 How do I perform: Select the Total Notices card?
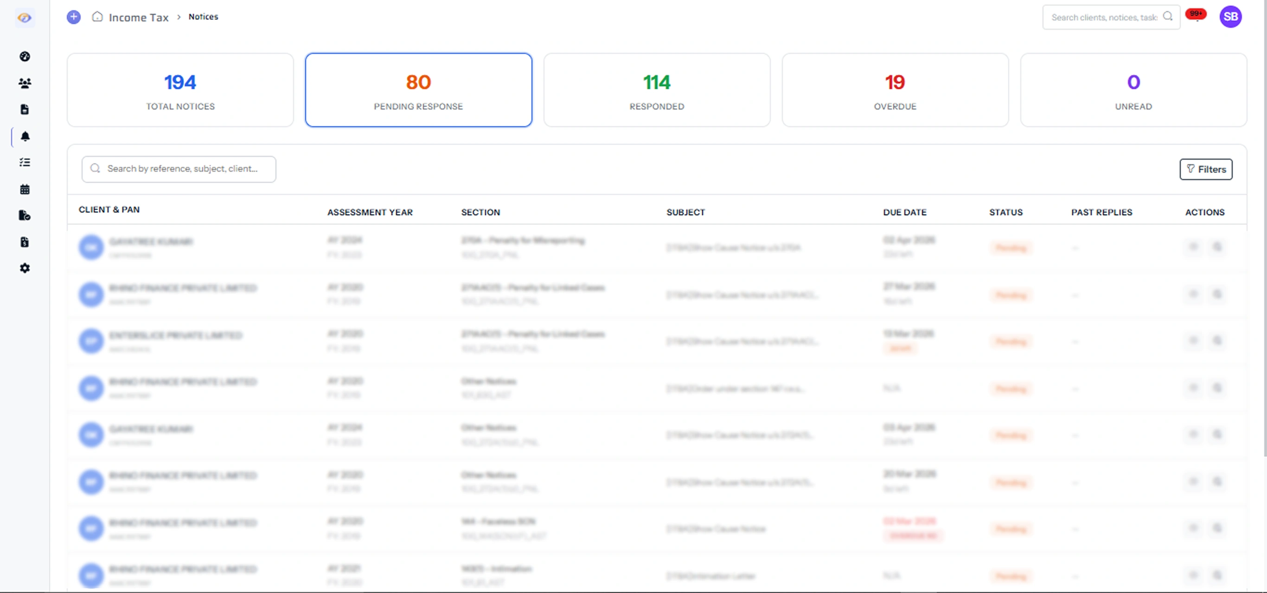[x=180, y=90]
